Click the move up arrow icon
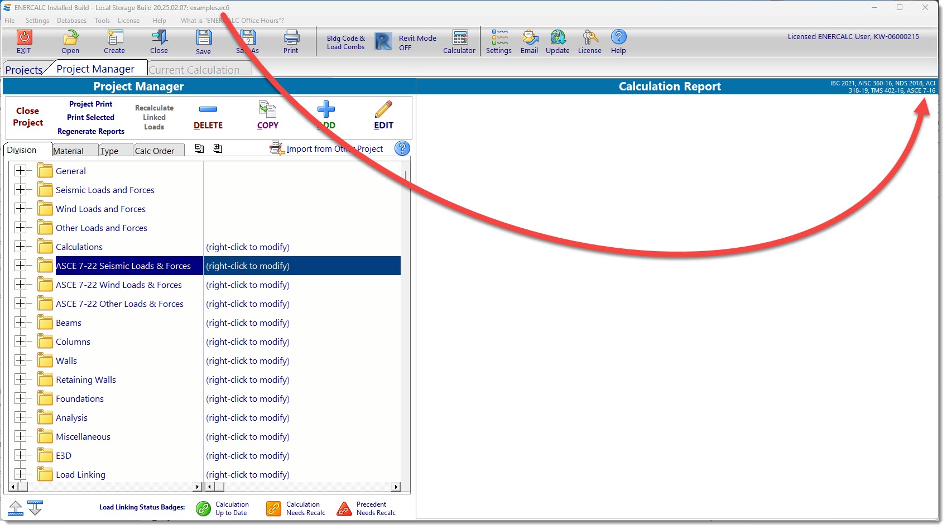This screenshot has height=529, width=947. click(16, 508)
